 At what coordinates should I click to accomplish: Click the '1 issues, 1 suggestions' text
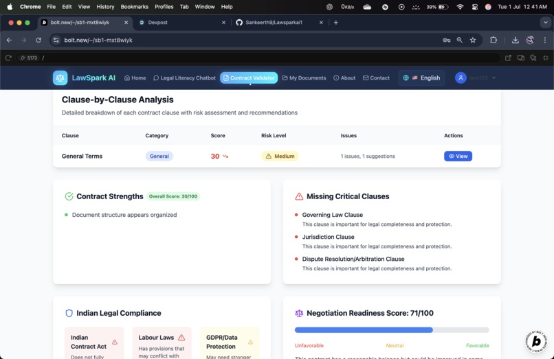[368, 156]
